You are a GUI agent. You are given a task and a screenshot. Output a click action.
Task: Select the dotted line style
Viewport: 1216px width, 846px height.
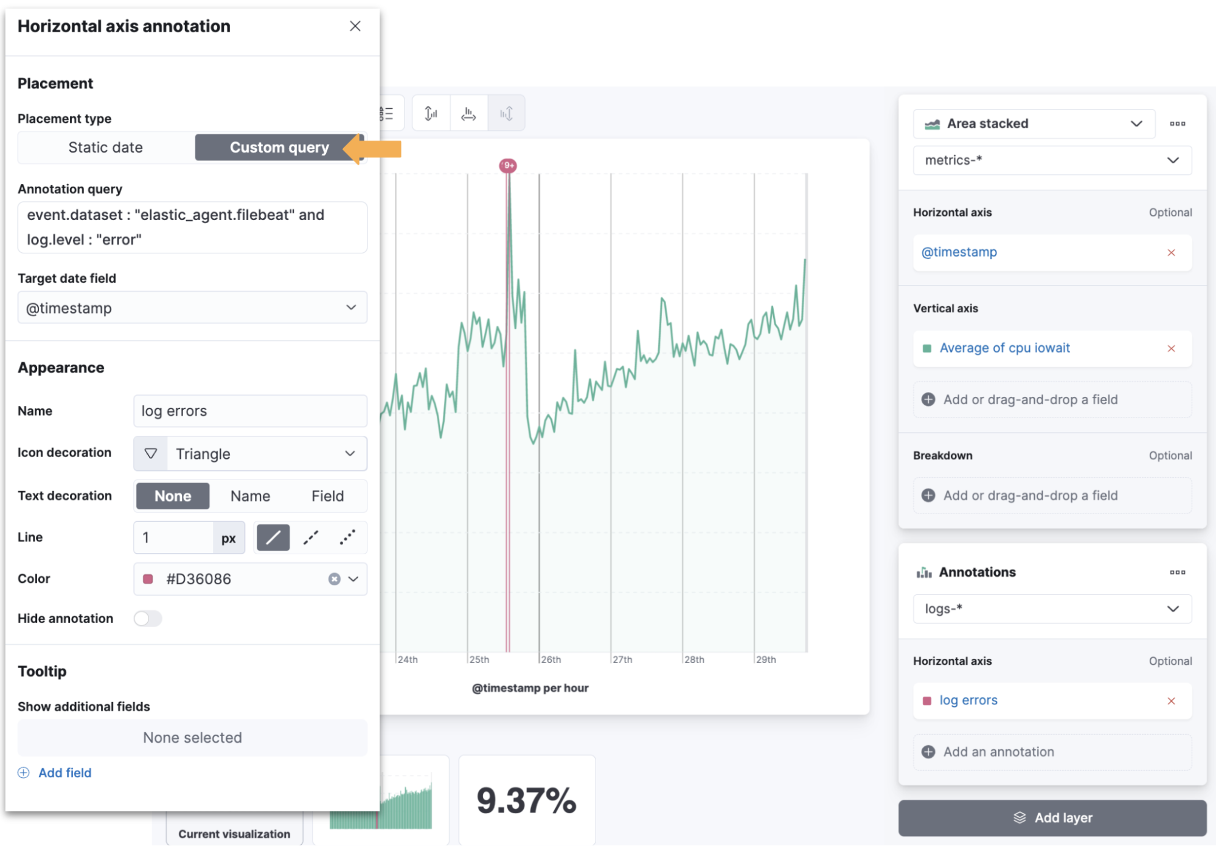point(347,537)
